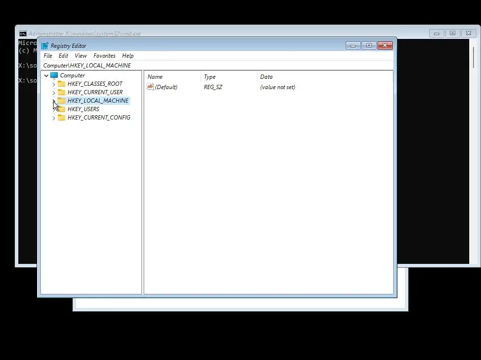Click the REG_SZ type cell
Screen dimensions: 481x360
point(213,87)
